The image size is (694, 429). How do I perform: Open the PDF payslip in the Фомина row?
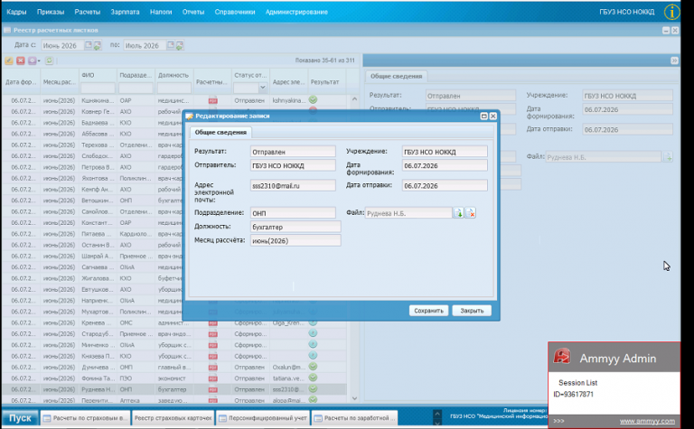pyautogui.click(x=213, y=378)
